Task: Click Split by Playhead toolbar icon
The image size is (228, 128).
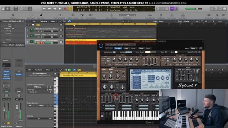Action: click(x=59, y=15)
